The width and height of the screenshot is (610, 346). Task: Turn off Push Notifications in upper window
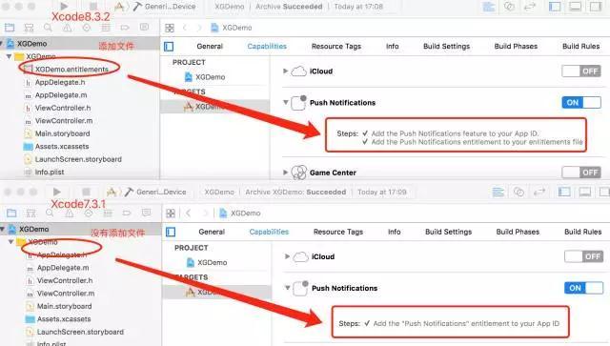(x=581, y=102)
